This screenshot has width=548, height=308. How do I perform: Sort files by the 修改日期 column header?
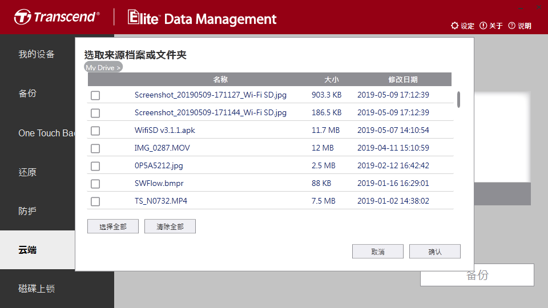pos(403,80)
